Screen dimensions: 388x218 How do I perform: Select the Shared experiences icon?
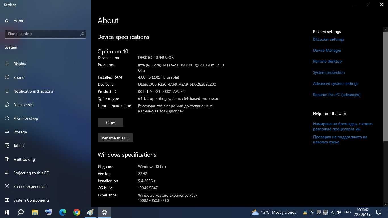[x=7, y=186]
